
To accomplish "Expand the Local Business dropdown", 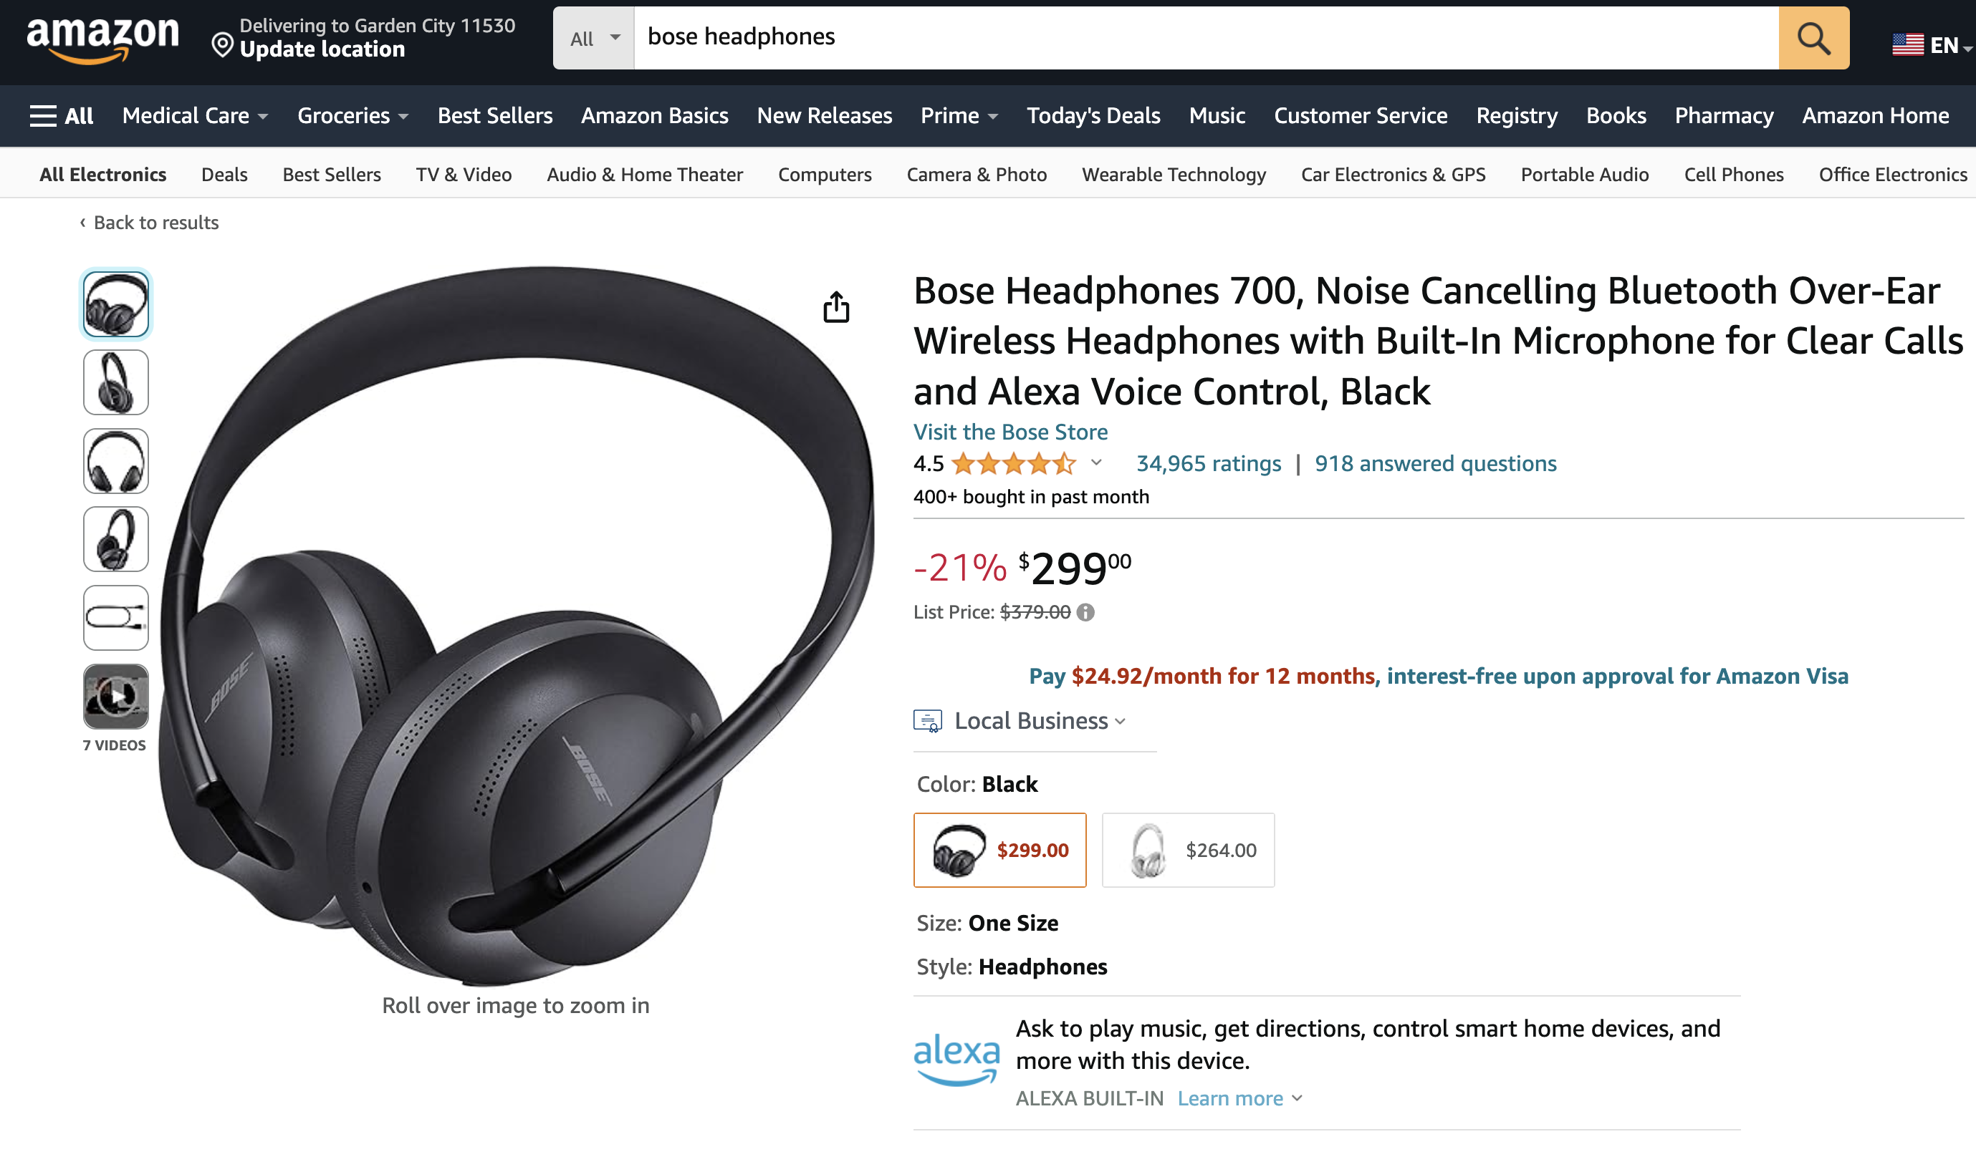I will [x=1039, y=720].
